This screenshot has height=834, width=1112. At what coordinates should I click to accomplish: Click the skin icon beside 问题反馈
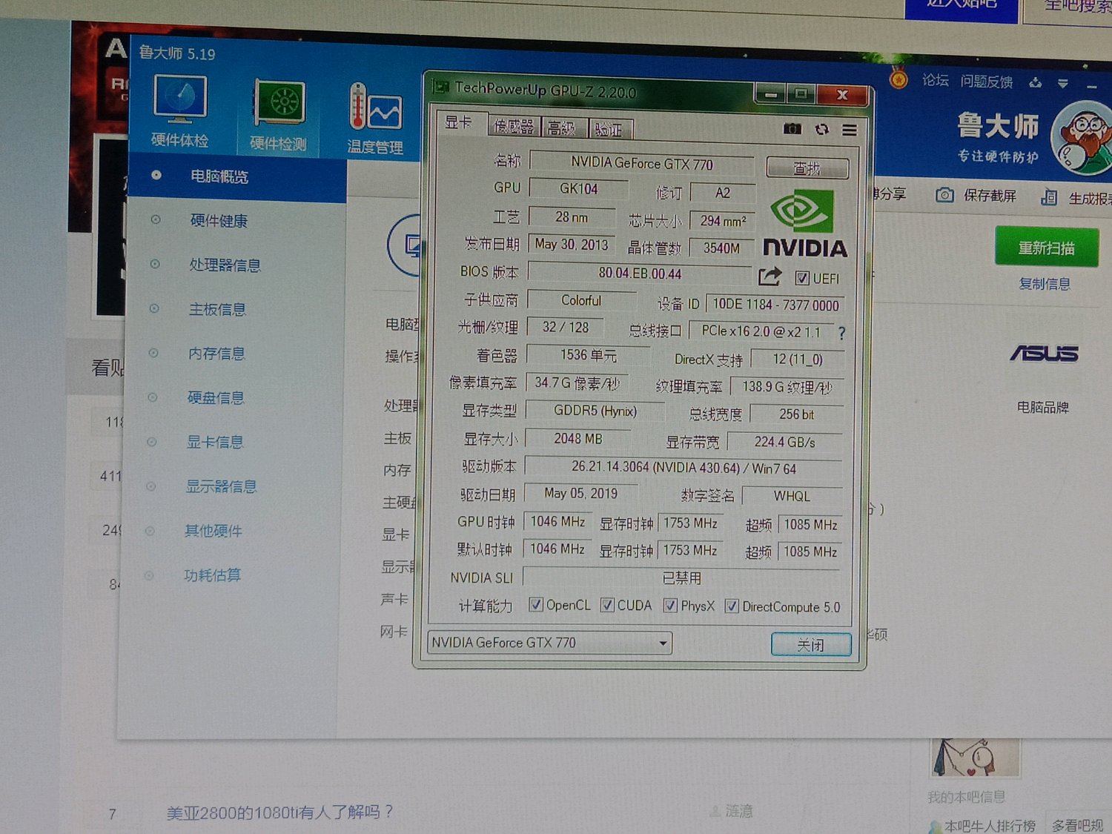[1035, 82]
